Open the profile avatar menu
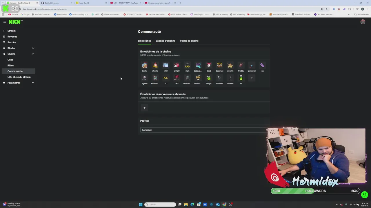 coord(363,22)
